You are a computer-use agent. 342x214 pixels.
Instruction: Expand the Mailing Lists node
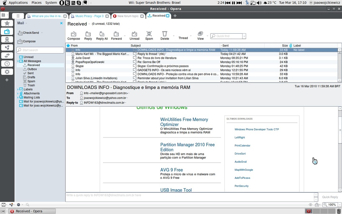[18, 97]
